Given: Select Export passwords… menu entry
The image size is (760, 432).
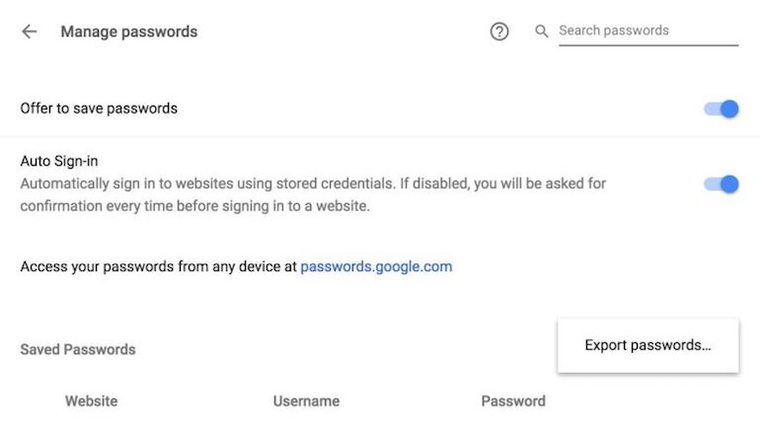Looking at the screenshot, I should click(647, 345).
